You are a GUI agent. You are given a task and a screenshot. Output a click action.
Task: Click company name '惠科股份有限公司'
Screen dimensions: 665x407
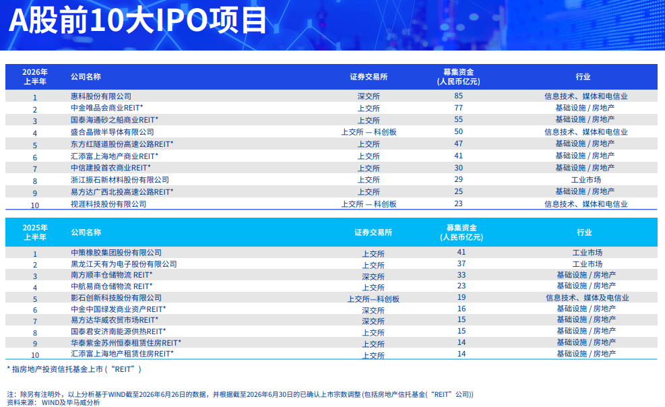(x=101, y=96)
